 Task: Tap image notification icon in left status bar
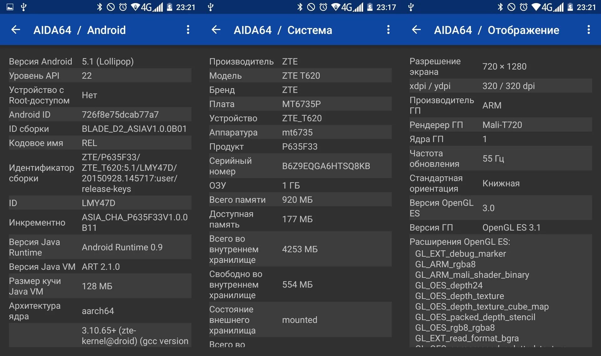10,7
